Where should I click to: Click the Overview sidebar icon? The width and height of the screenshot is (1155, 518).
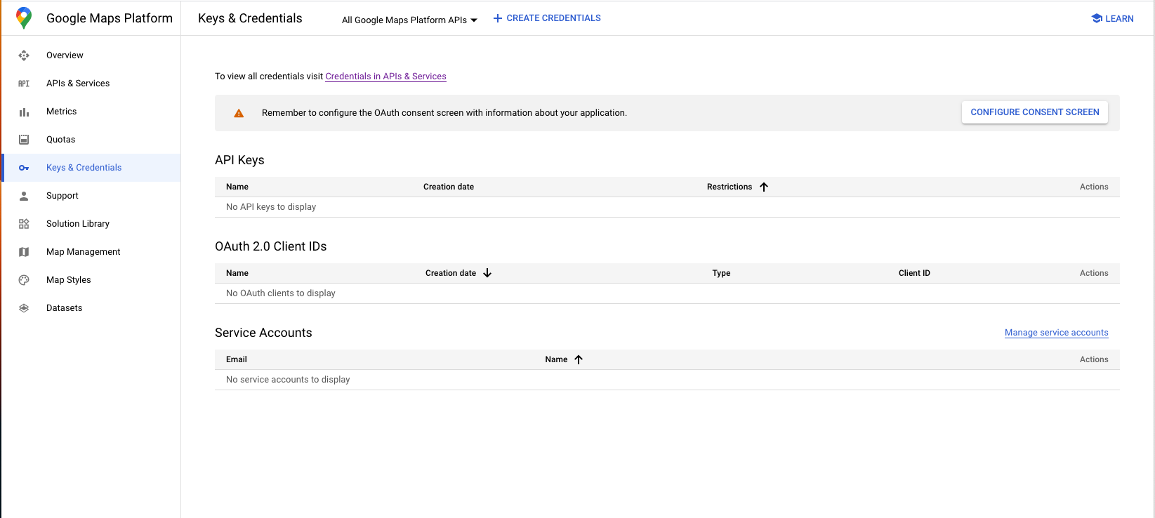tap(24, 55)
